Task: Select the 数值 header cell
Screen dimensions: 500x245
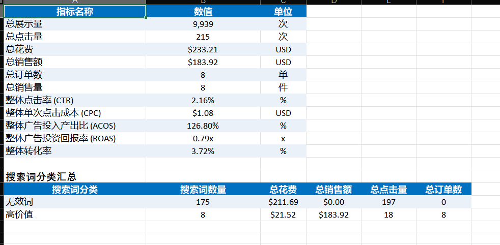Action: click(x=203, y=12)
